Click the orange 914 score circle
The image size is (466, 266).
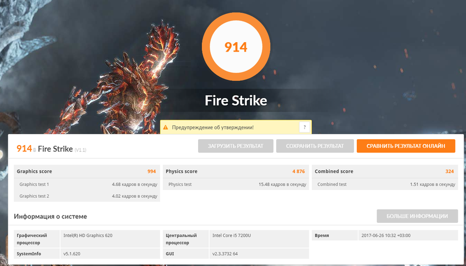click(236, 47)
